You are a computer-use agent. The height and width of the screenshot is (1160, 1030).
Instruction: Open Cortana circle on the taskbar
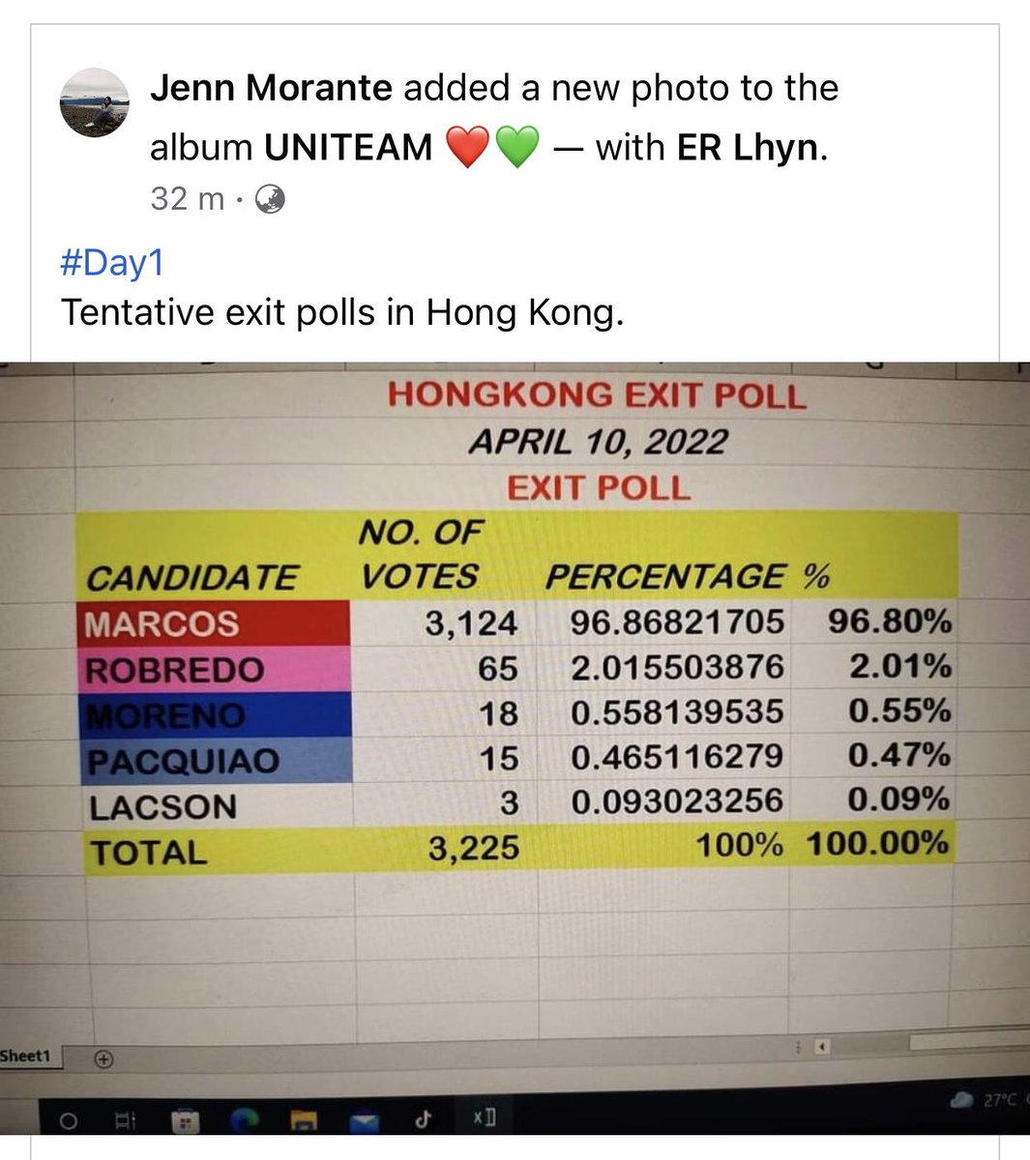[x=68, y=1121]
